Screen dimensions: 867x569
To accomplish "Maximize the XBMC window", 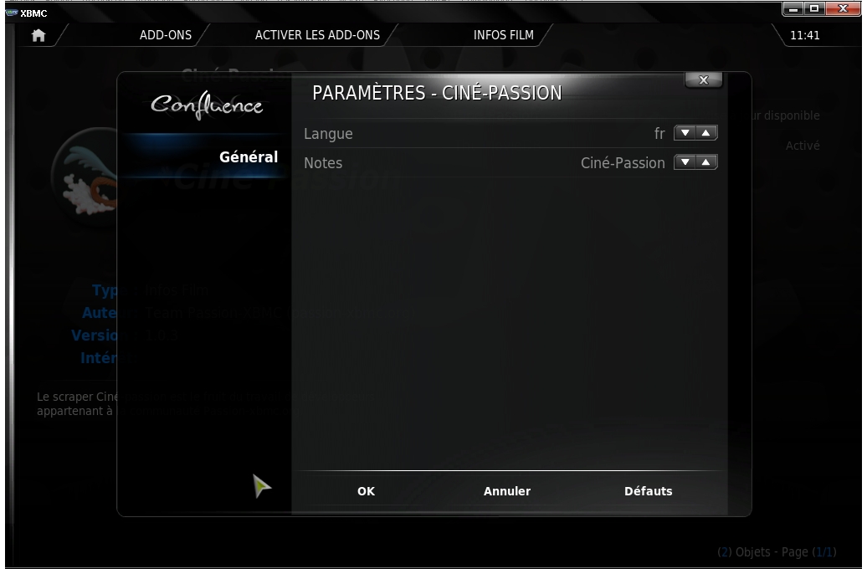I will coord(814,8).
